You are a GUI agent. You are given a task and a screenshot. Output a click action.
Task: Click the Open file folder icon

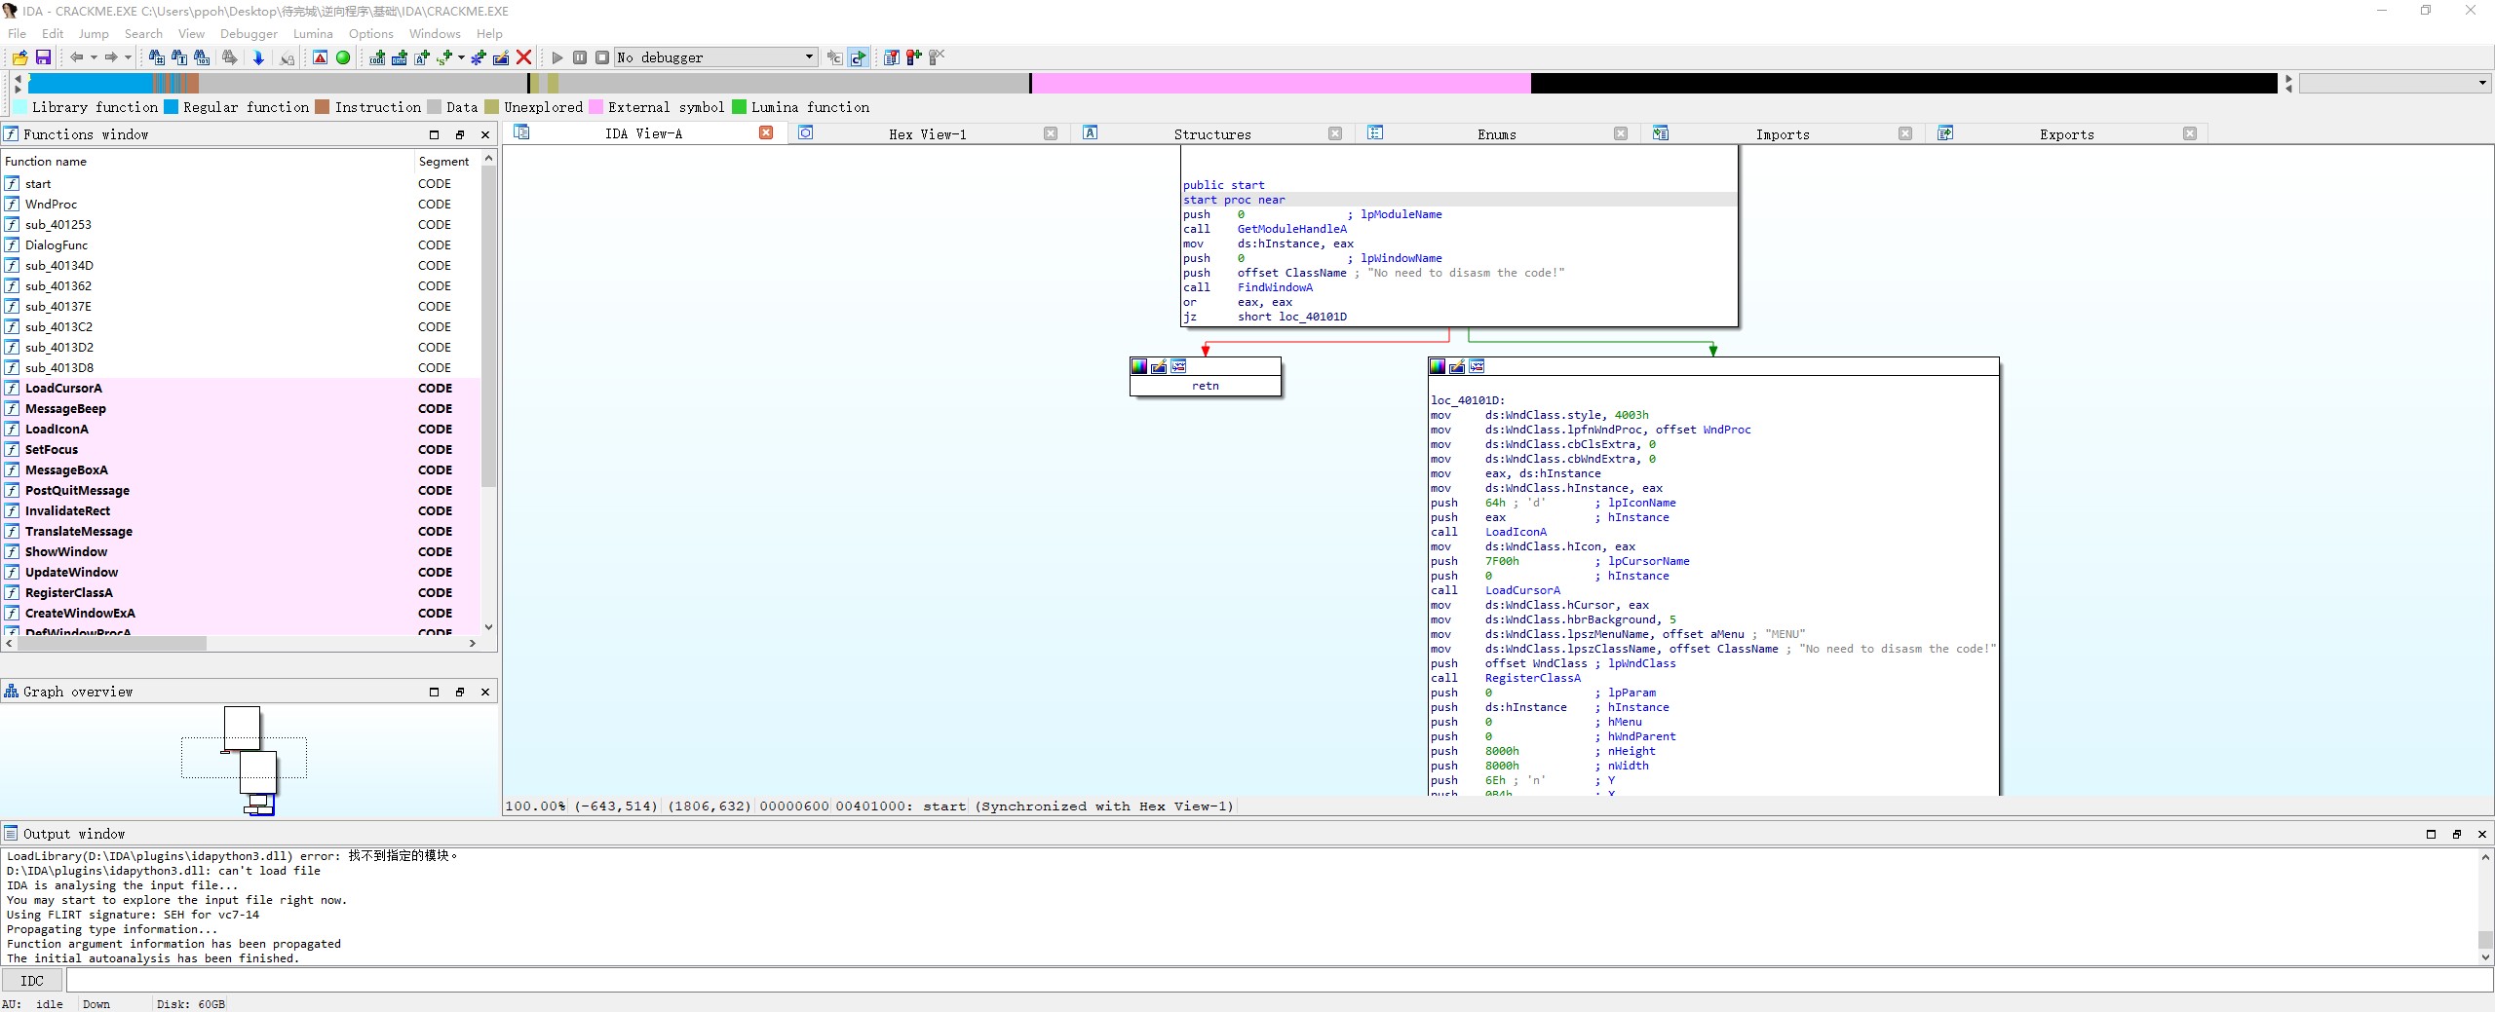(19, 57)
